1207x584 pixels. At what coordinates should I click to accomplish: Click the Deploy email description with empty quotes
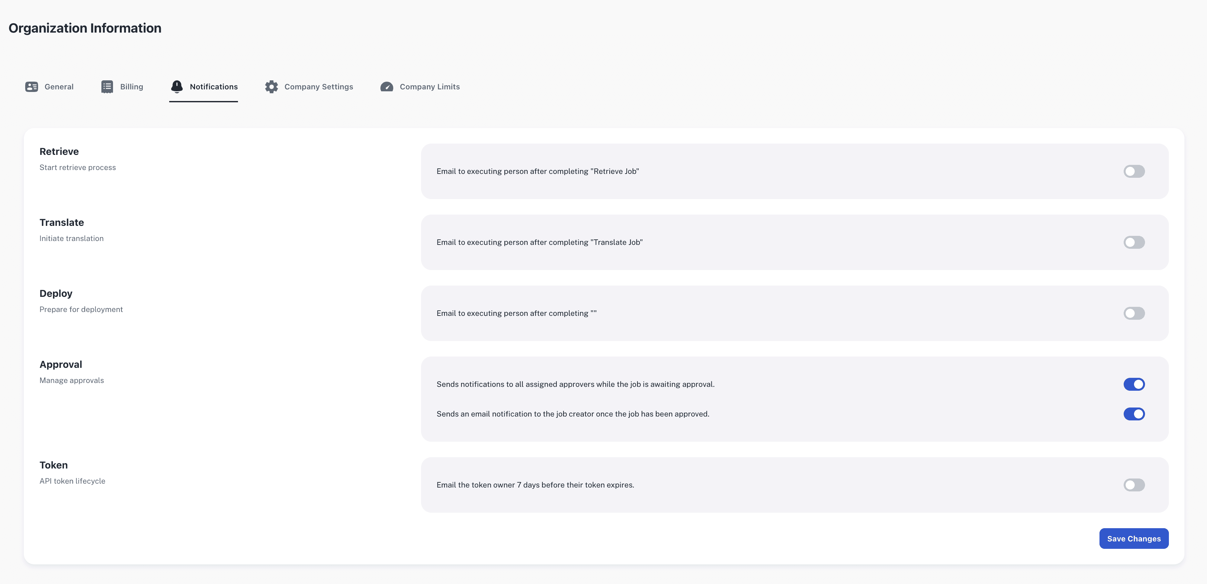pos(516,313)
